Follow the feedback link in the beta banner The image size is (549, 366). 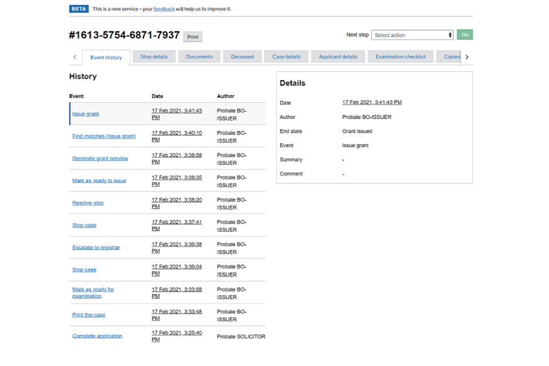tap(164, 9)
